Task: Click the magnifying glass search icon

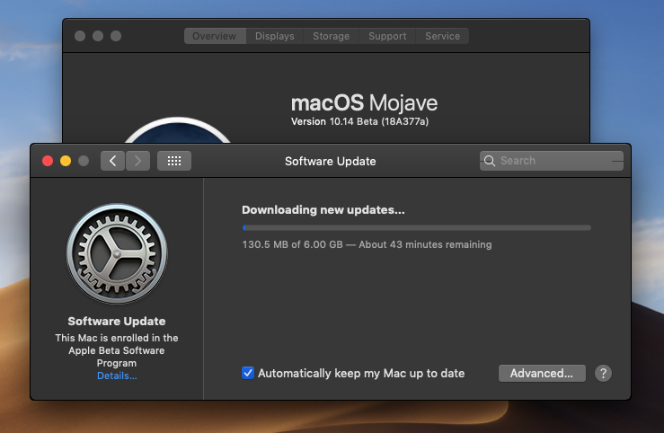Action: pyautogui.click(x=490, y=161)
